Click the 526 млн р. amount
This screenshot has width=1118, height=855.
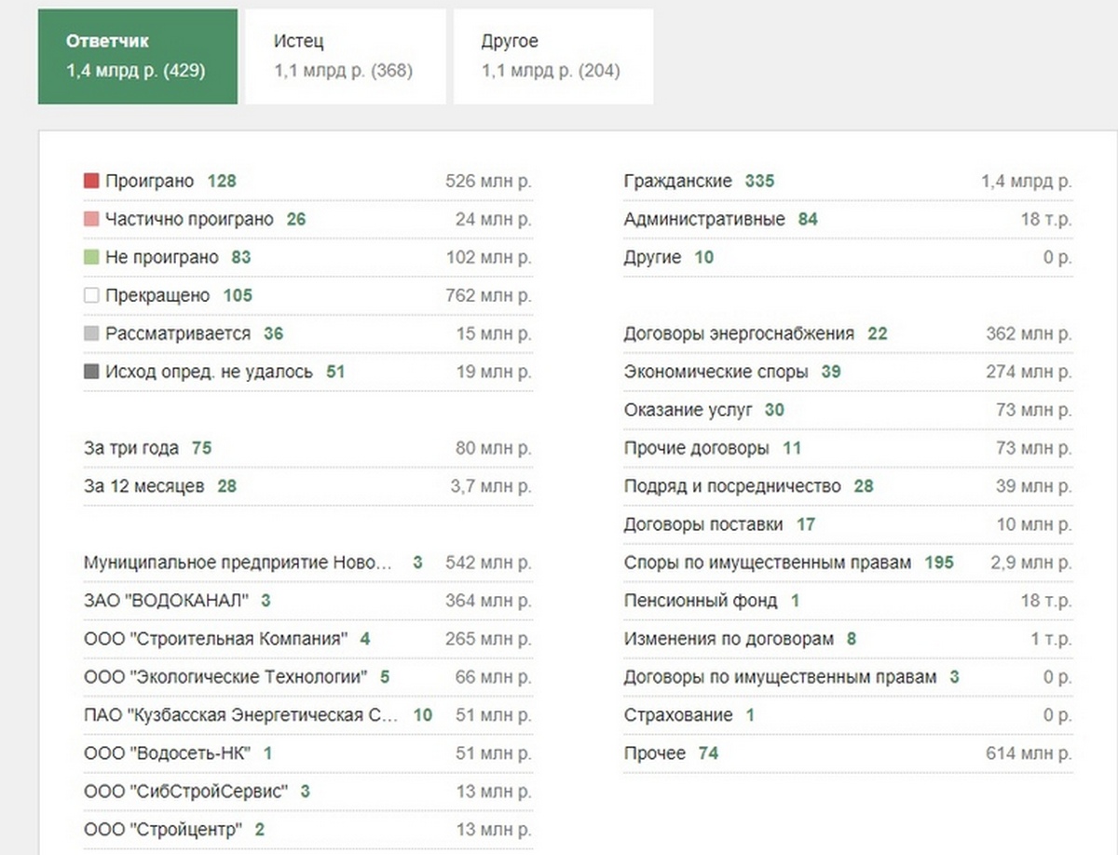489,181
